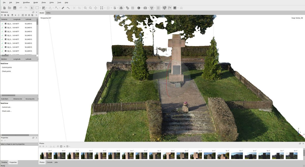The image size is (305, 167).
Task: Activate the Rectangle Selection tool
Action: click(x=37, y=8)
